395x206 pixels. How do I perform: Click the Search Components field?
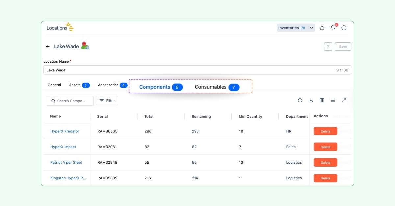point(70,101)
